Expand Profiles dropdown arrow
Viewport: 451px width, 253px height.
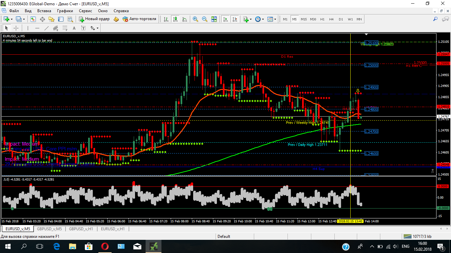[x=24, y=19]
